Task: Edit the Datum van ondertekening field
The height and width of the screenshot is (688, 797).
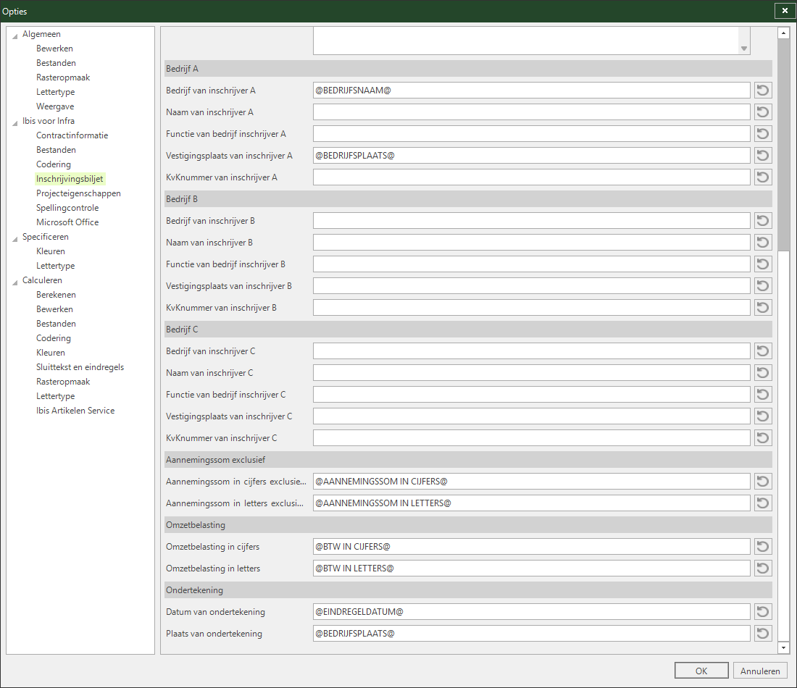Action: (531, 612)
